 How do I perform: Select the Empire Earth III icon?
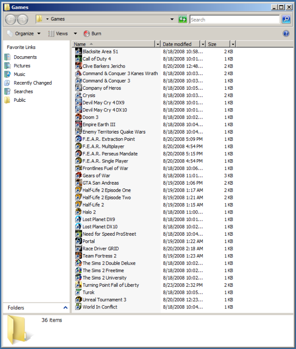pyautogui.click(x=78, y=124)
